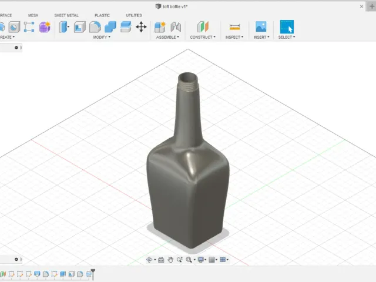376x282 pixels.
Task: Open the Grid and Snaps dropdown arrow
Action: point(216,260)
